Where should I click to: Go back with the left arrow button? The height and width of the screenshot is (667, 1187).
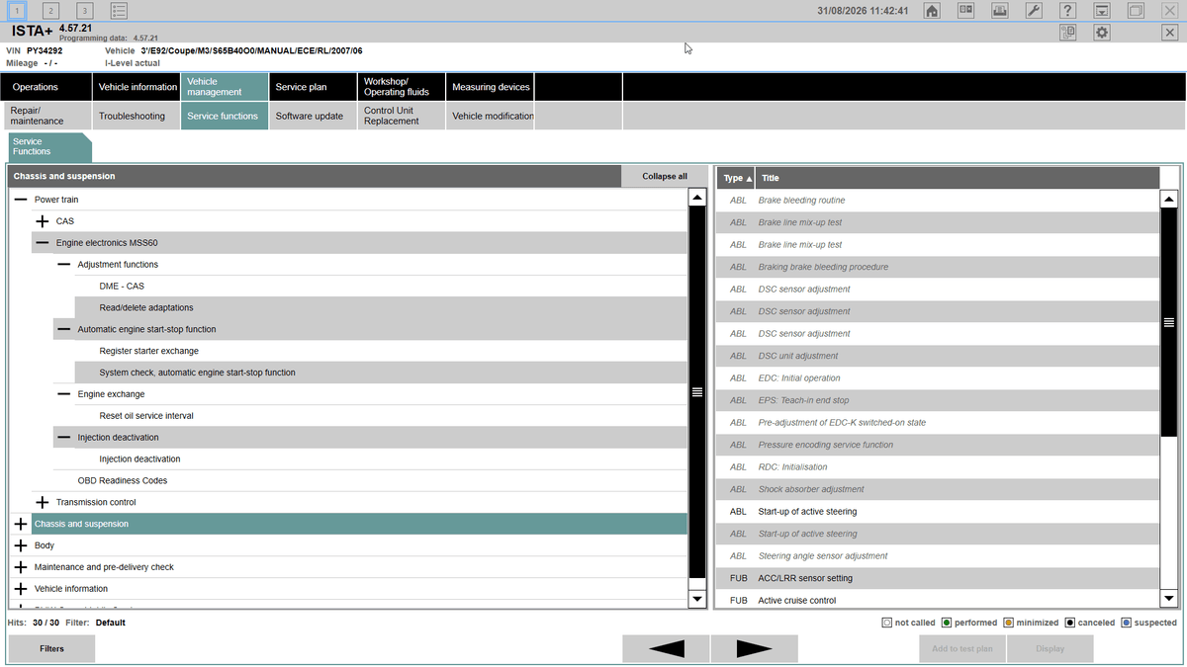(x=665, y=649)
